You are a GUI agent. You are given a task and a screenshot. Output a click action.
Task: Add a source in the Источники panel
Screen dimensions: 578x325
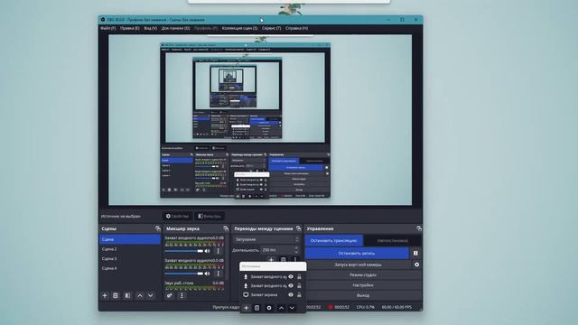coord(247,308)
